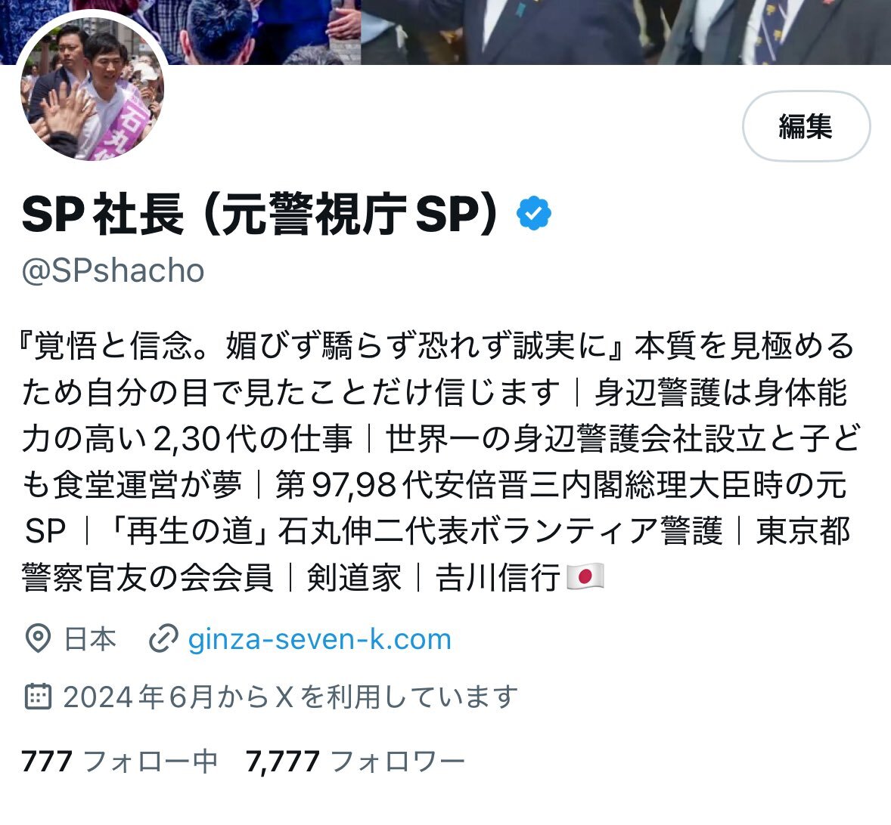The image size is (891, 825).
Task: Click the 2024年6月からXを利用しています join date text
Action: tap(290, 697)
